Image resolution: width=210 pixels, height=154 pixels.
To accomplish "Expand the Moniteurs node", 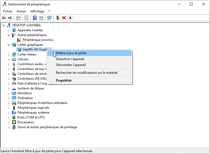I will tap(9, 93).
